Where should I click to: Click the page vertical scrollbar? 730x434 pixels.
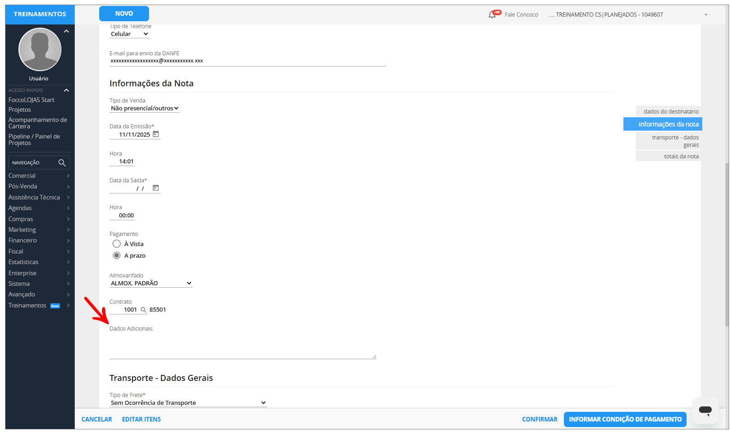[x=727, y=245]
